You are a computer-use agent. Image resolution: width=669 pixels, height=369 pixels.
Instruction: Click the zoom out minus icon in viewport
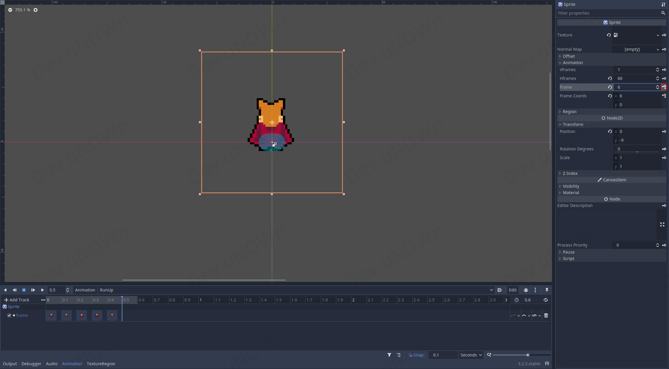click(10, 10)
